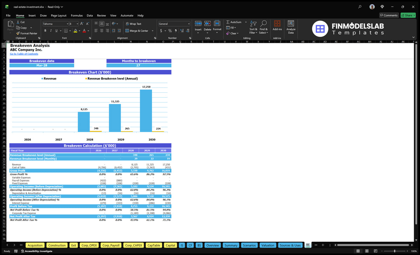Click Analyze Data icon
Image resolution: width=420 pixels, height=255 pixels.
(291, 23)
